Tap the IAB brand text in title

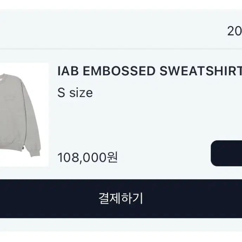[68, 71]
